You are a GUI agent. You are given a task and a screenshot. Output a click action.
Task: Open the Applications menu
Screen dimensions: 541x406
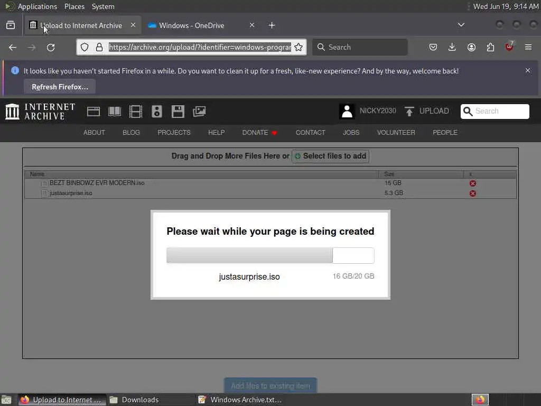coord(38,6)
